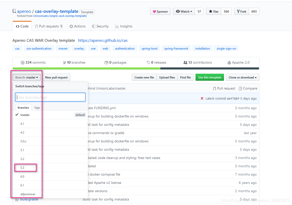Select branch 5.0.x

pyautogui.click(x=50, y=141)
